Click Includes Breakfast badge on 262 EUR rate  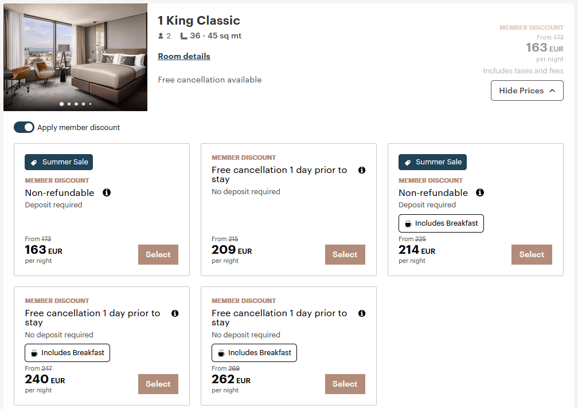tap(254, 353)
